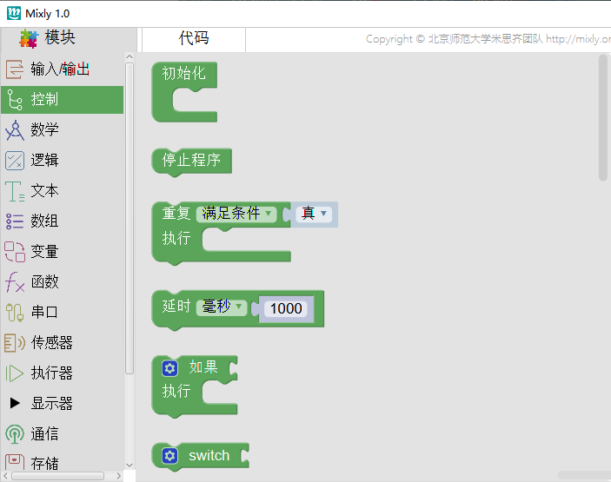This screenshot has width=611, height=482.
Task: Click sidebar vertical scrollbar thumb
Action: [130, 218]
